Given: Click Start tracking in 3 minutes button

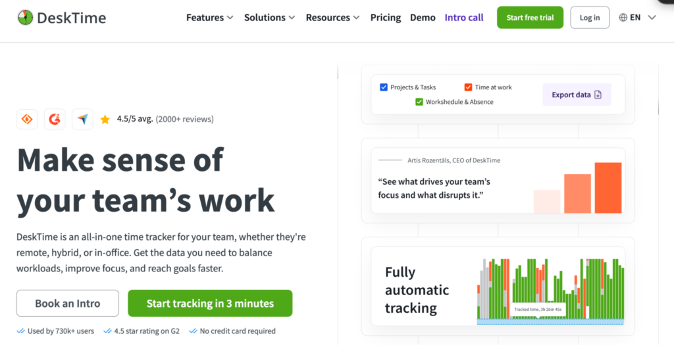Looking at the screenshot, I should (x=210, y=304).
